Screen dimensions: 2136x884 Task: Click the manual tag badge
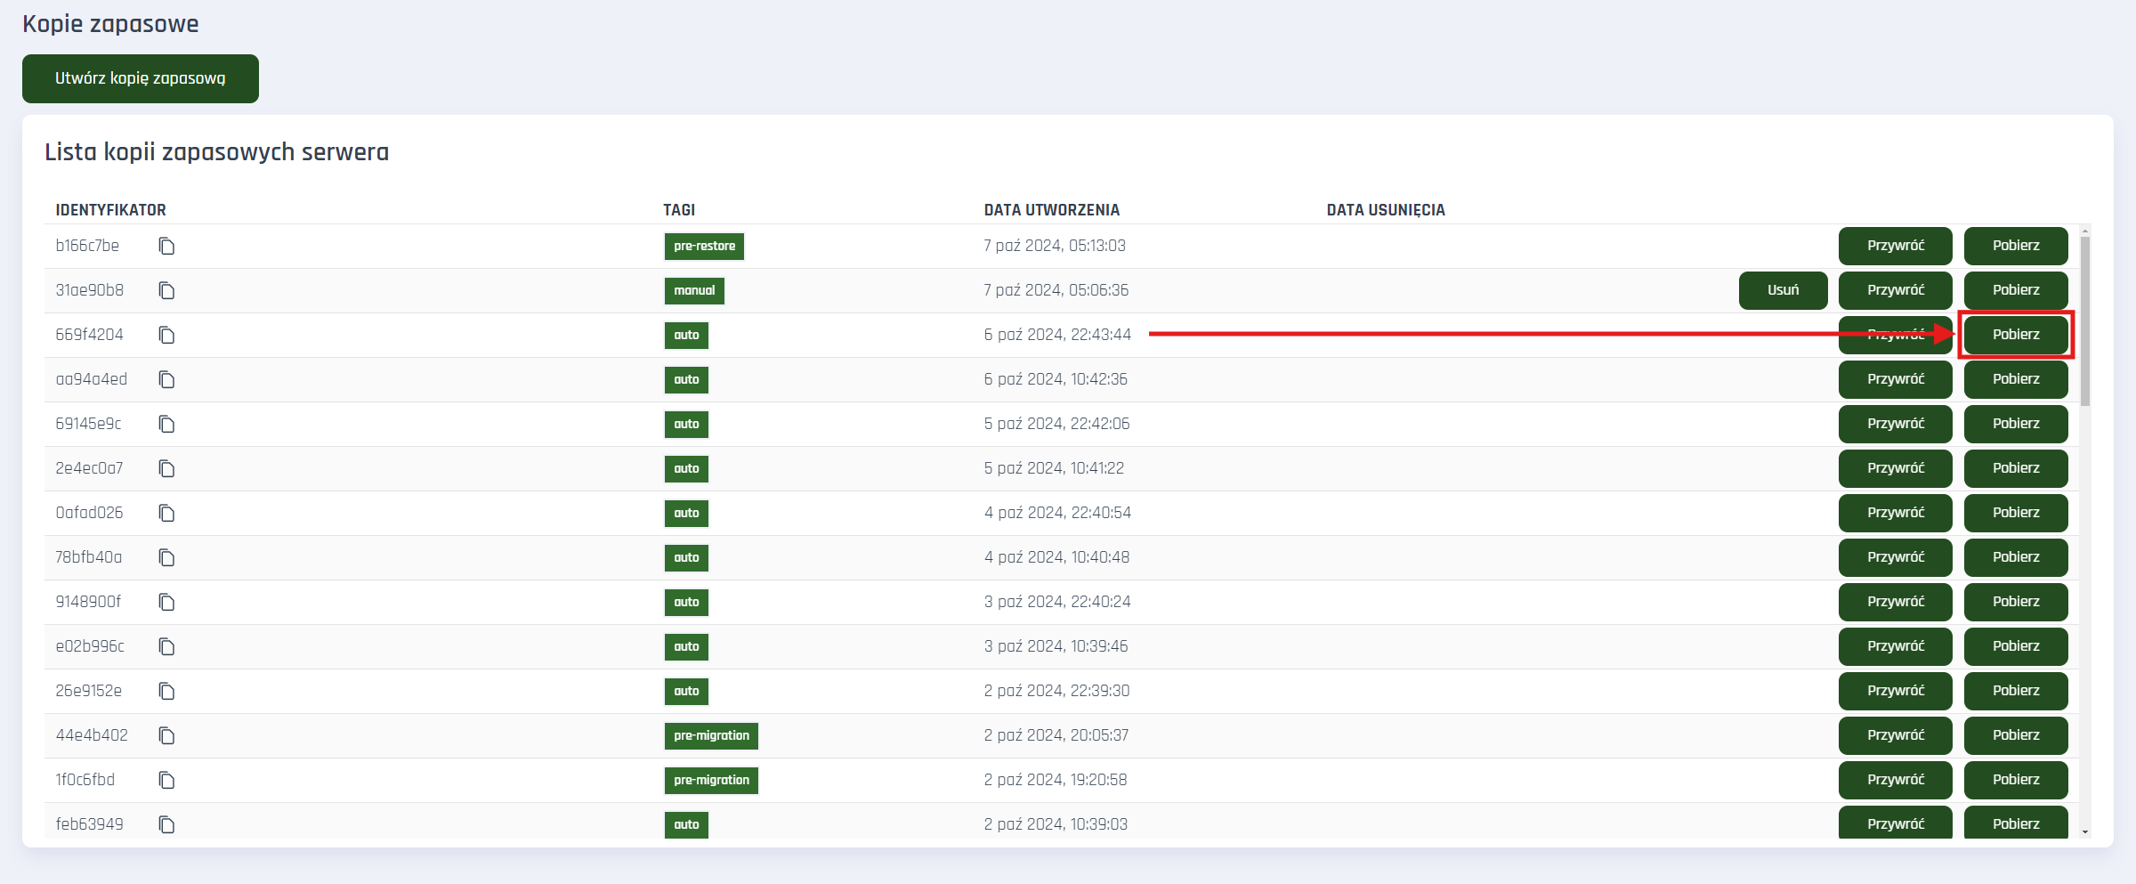click(694, 290)
